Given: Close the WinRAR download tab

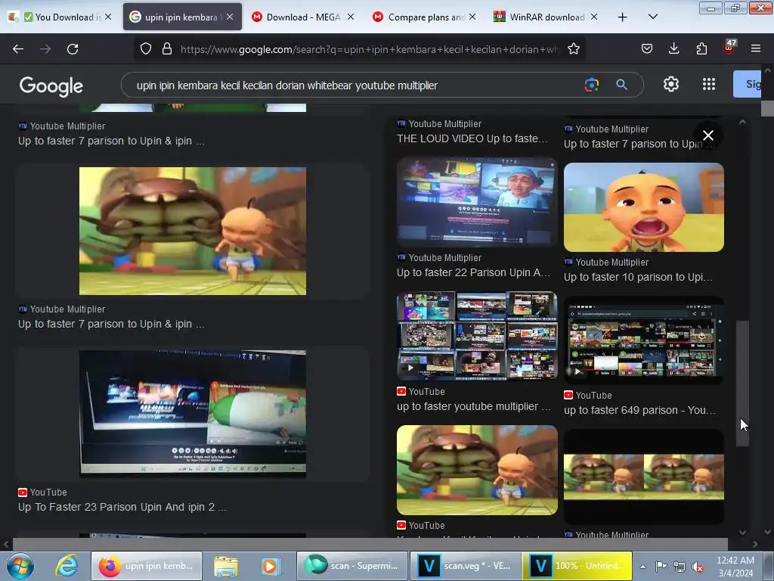Looking at the screenshot, I should point(594,17).
